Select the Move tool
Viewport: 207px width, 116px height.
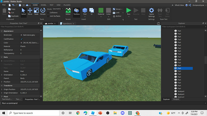point(30,12)
